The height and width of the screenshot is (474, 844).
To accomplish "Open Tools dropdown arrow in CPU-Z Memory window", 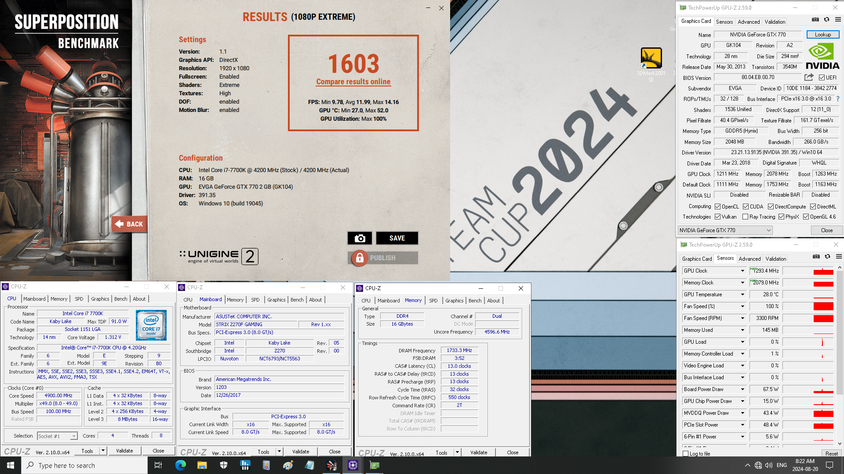I will pyautogui.click(x=457, y=452).
